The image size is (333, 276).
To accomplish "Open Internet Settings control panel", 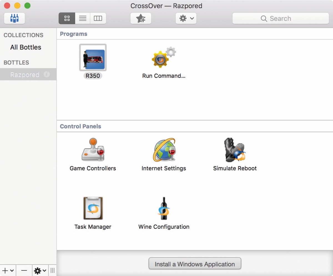I will click(x=164, y=149).
